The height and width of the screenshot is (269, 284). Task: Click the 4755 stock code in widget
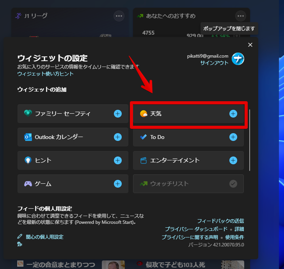pos(148,33)
